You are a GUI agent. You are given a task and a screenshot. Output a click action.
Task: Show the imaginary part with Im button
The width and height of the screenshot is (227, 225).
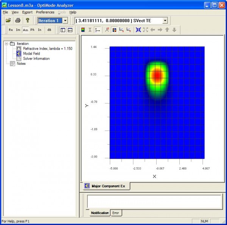click(18, 30)
